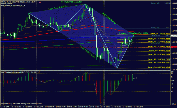Image resolution: width=177 pixels, height=108 pixels.
Task: Select the 'Swing High' level label
Action: click(155, 3)
